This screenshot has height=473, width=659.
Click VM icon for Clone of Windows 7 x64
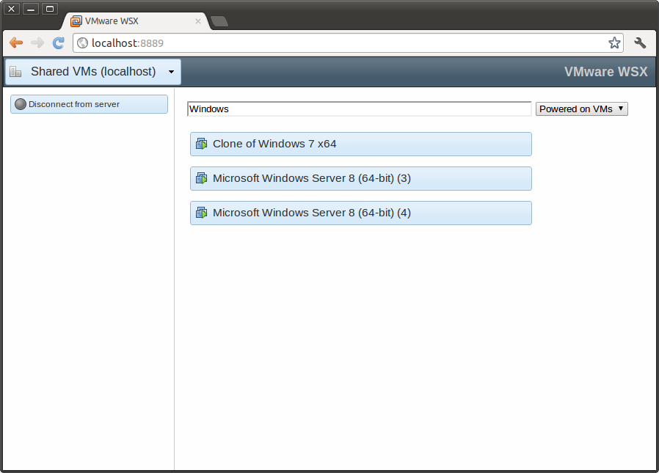click(x=202, y=144)
